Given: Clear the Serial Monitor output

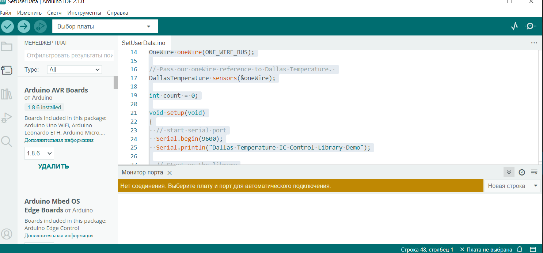Looking at the screenshot, I should tap(534, 172).
